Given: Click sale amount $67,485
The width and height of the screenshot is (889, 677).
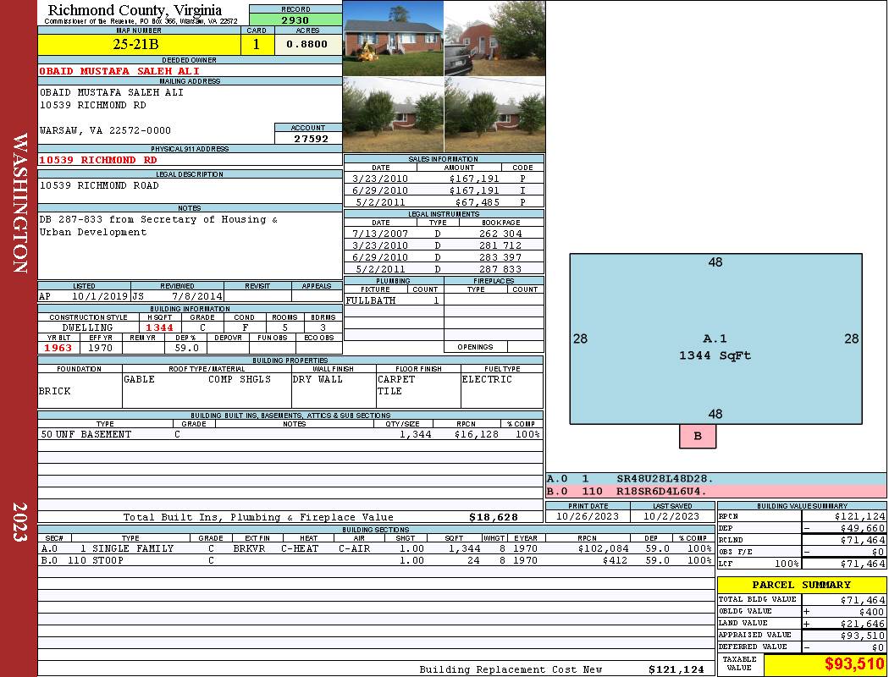Looking at the screenshot, I should click(478, 202).
